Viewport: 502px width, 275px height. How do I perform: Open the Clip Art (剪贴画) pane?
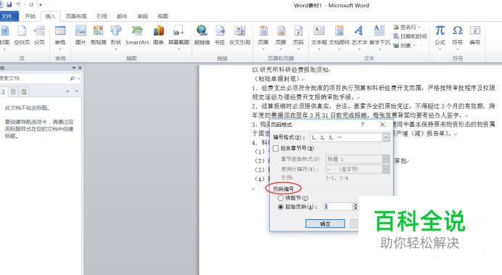[x=98, y=36]
